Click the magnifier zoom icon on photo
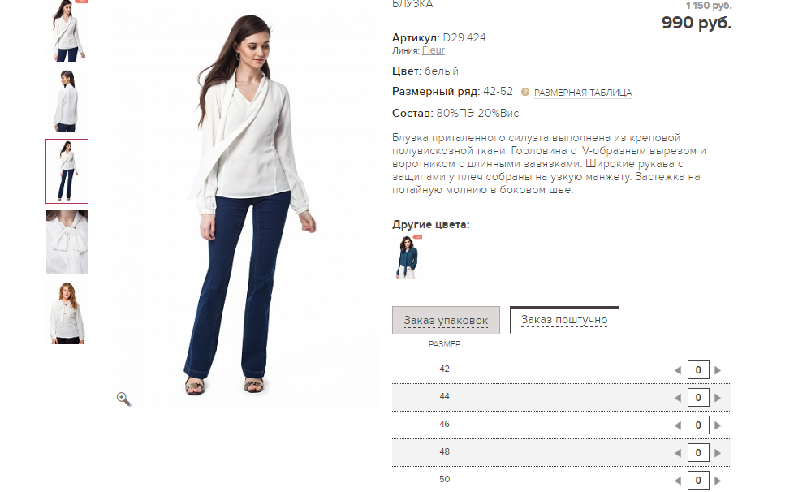 (123, 399)
